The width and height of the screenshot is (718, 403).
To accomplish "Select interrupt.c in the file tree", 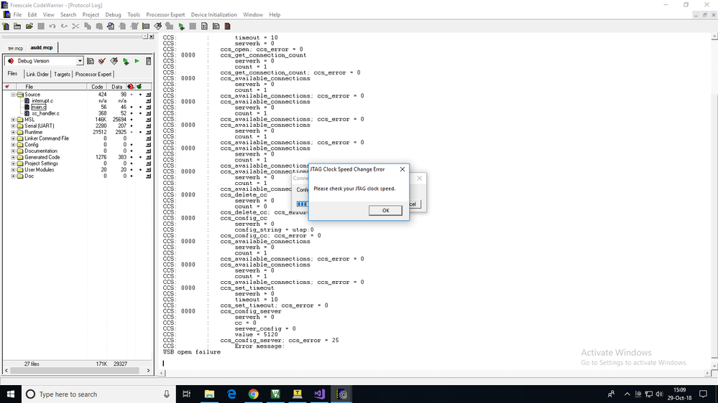I will pos(42,101).
